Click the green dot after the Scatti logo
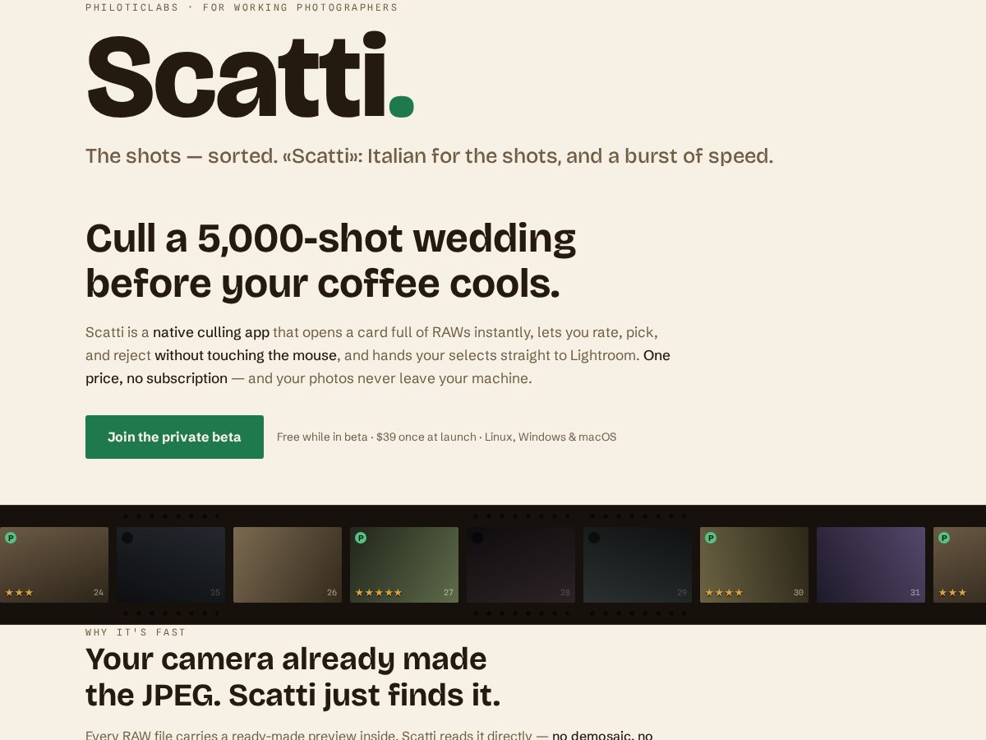 [x=401, y=106]
